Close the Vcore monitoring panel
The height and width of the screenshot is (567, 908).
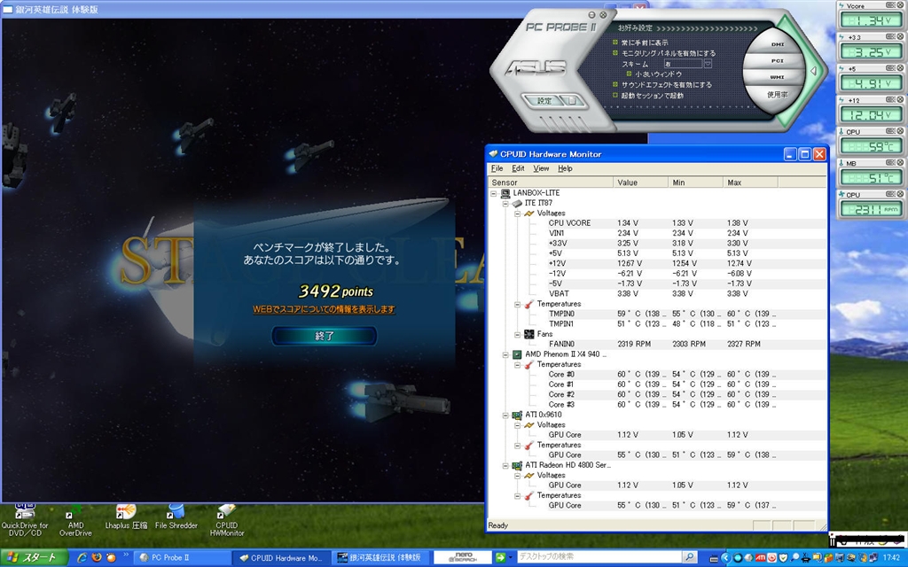click(899, 5)
